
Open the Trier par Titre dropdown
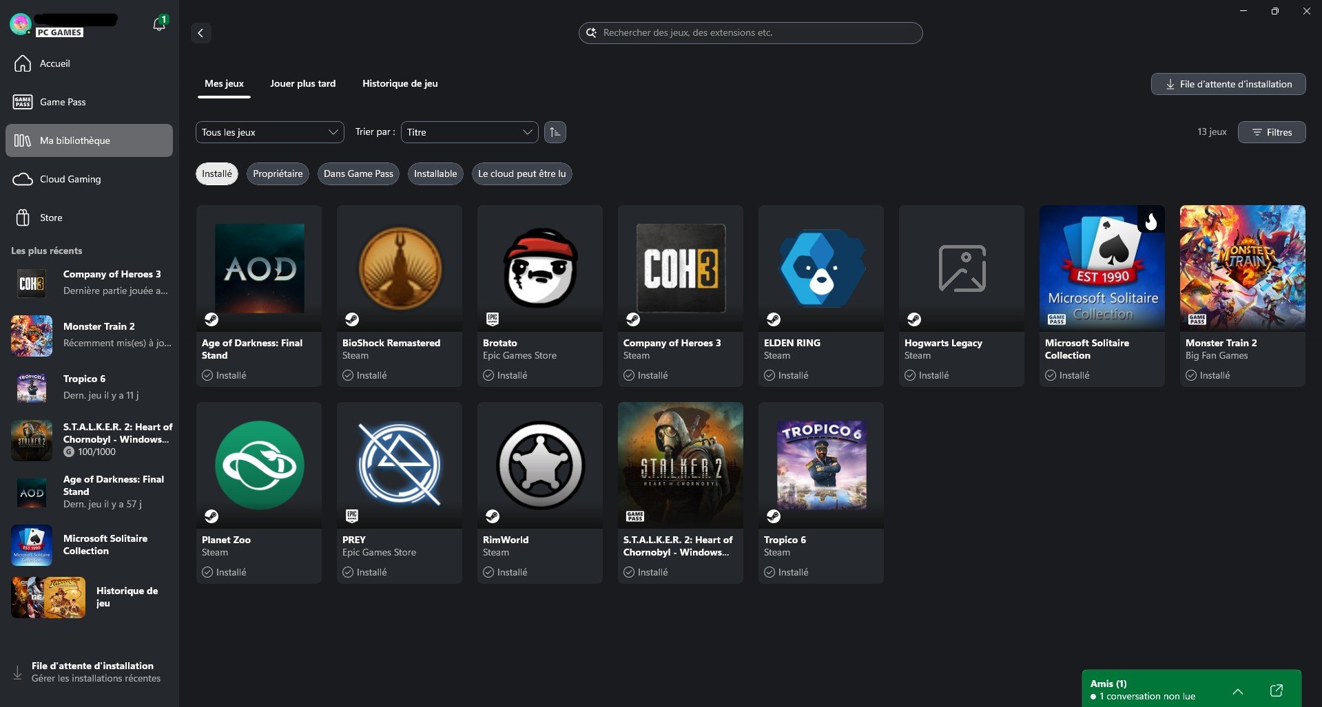470,132
